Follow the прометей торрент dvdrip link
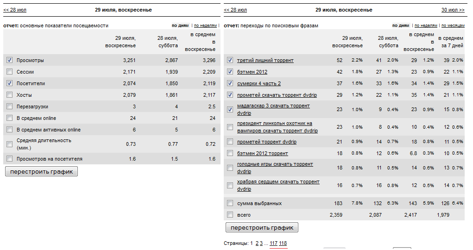The height and width of the screenshot is (250, 473). pos(267,142)
